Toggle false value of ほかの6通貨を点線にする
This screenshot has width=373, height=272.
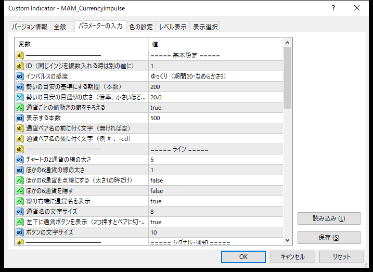pos(216,180)
